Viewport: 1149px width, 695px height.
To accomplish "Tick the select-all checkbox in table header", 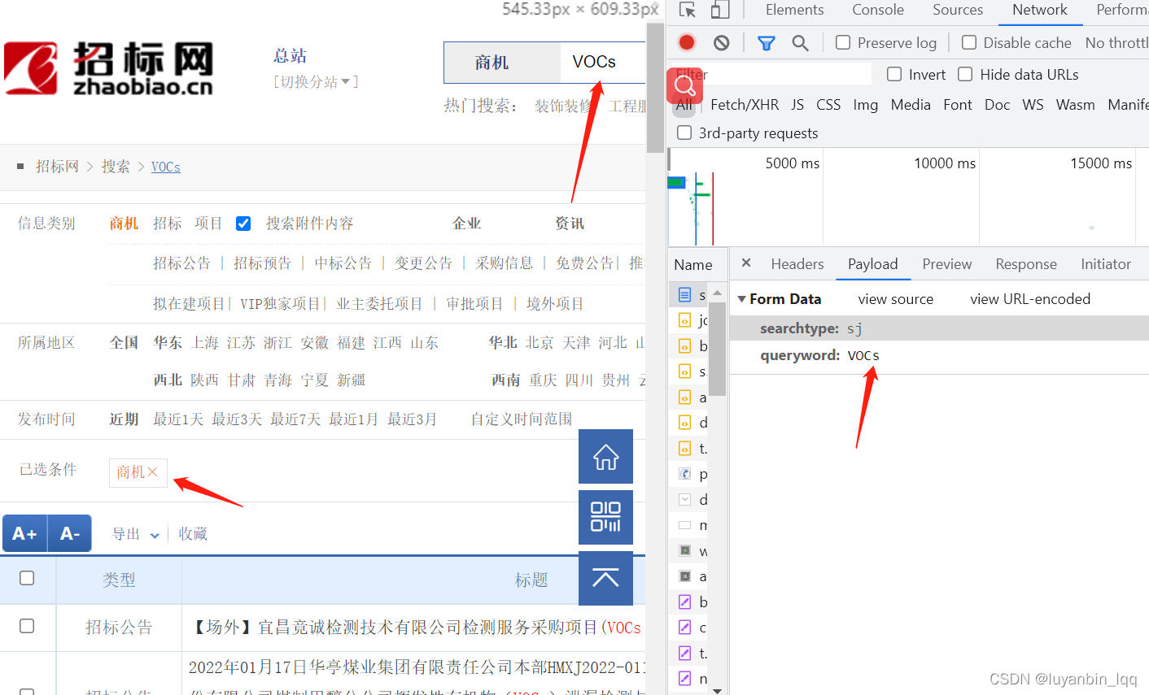I will pos(27,578).
